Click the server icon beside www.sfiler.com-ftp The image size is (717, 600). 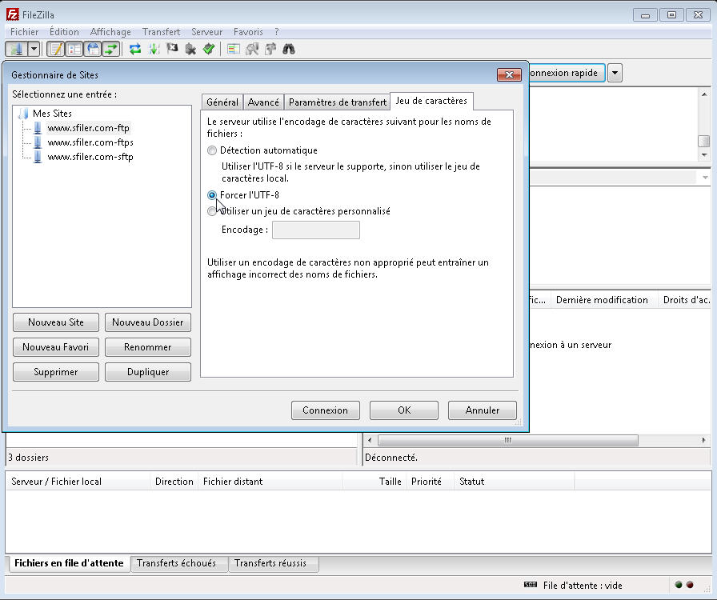click(38, 128)
